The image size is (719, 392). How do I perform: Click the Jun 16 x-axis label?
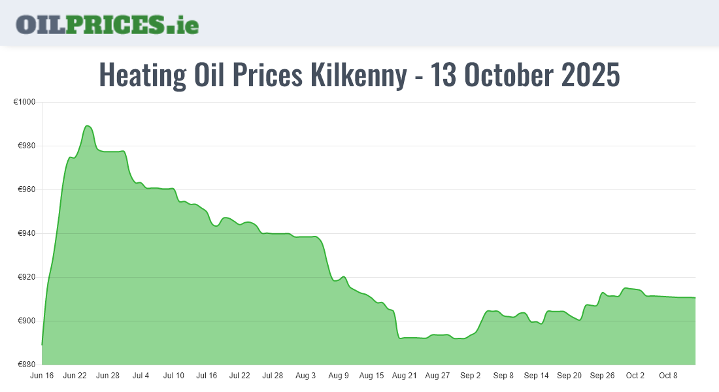tap(42, 376)
